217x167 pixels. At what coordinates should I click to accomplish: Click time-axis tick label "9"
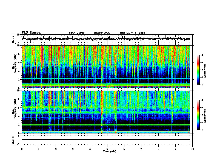(x=175, y=149)
